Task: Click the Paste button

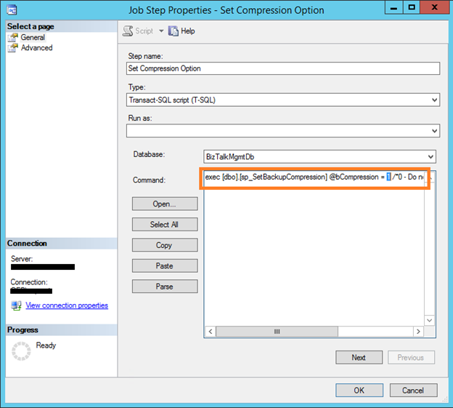Action: pos(165,265)
